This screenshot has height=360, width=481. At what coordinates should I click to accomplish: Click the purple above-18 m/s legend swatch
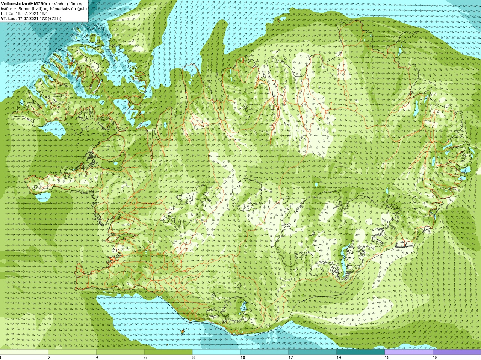point(457,352)
